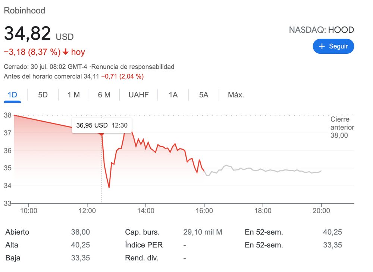Image resolution: width=373 pixels, height=272 pixels.
Task: Click the gray after-hours line at 18:00
Action: pos(263,170)
